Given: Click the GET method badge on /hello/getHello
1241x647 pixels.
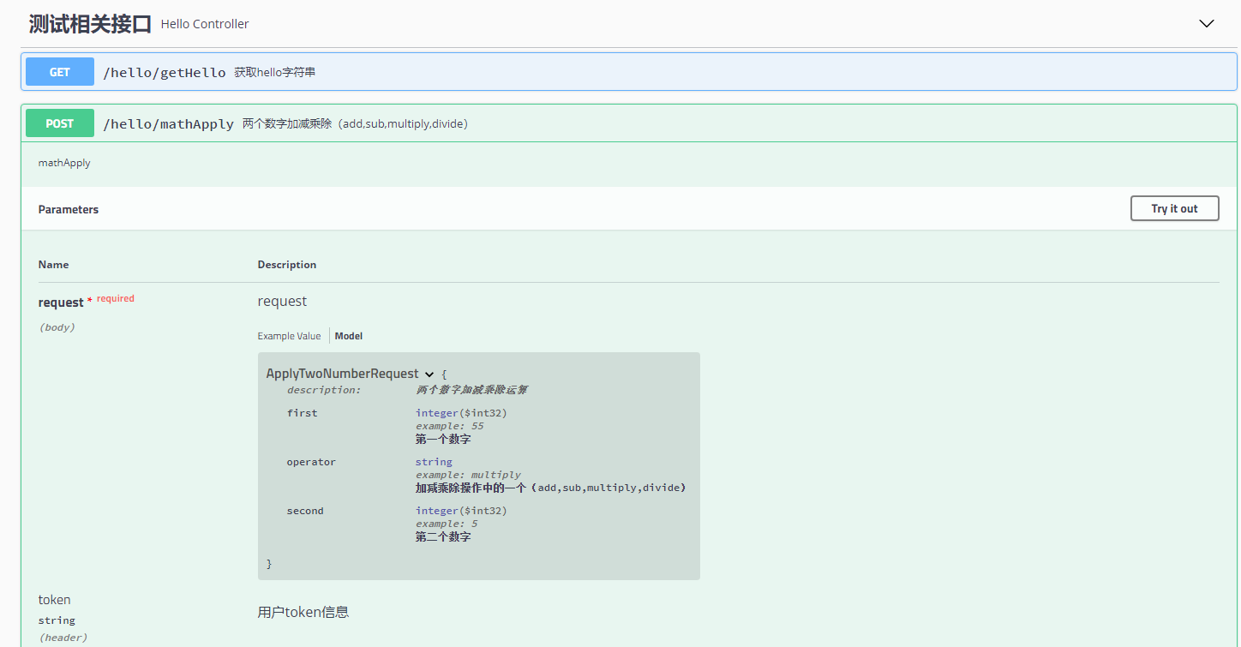Looking at the screenshot, I should pos(59,71).
